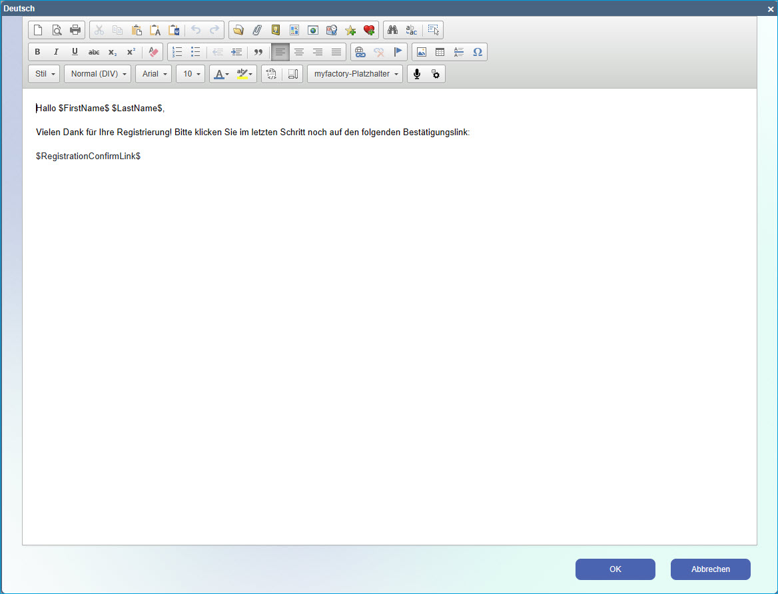Click the Select All icon
Screen dimensions: 778x594
click(433, 30)
